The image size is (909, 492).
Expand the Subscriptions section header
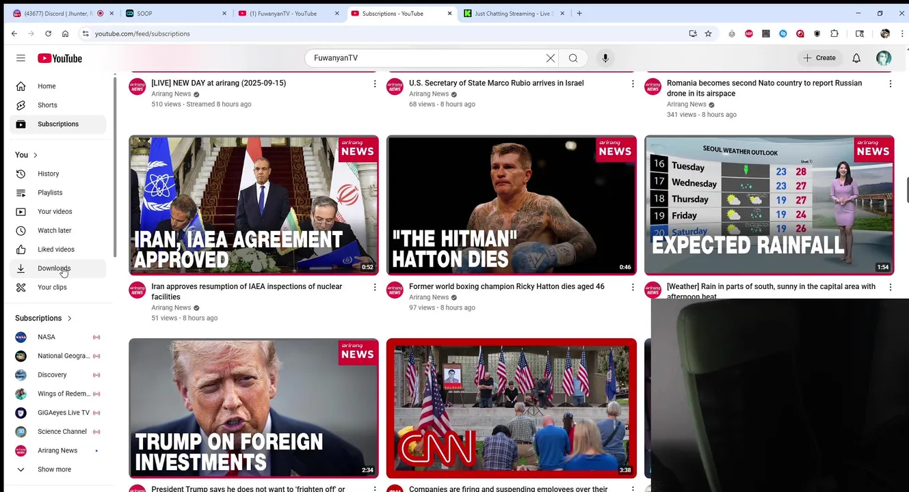43,318
